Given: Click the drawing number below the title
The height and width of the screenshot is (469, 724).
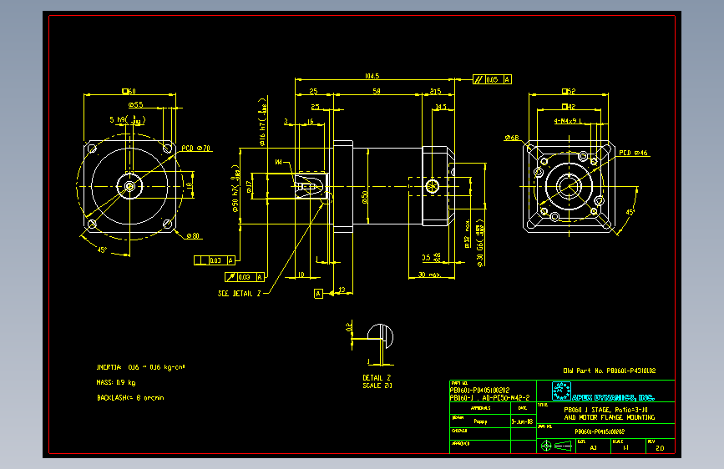Looking at the screenshot, I should (600, 431).
